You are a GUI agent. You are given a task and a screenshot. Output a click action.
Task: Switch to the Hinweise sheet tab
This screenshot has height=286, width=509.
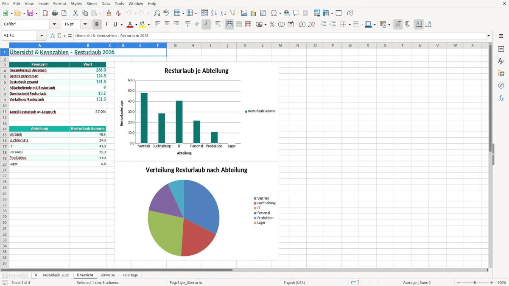(x=108, y=275)
